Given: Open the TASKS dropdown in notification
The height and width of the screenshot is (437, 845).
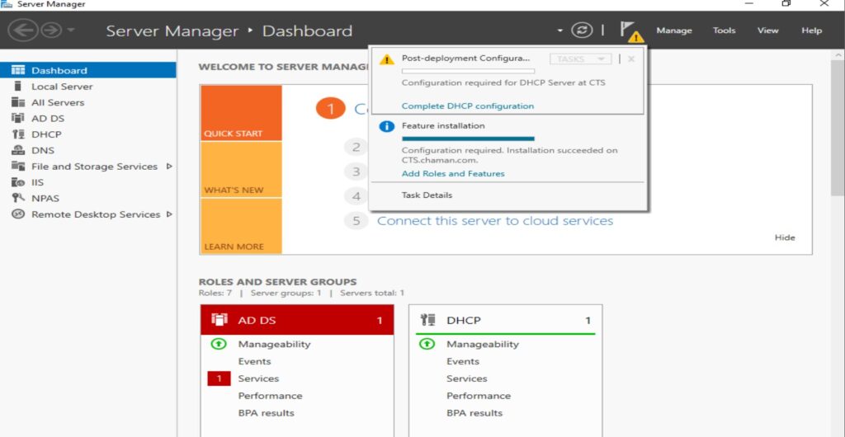Looking at the screenshot, I should point(580,59).
